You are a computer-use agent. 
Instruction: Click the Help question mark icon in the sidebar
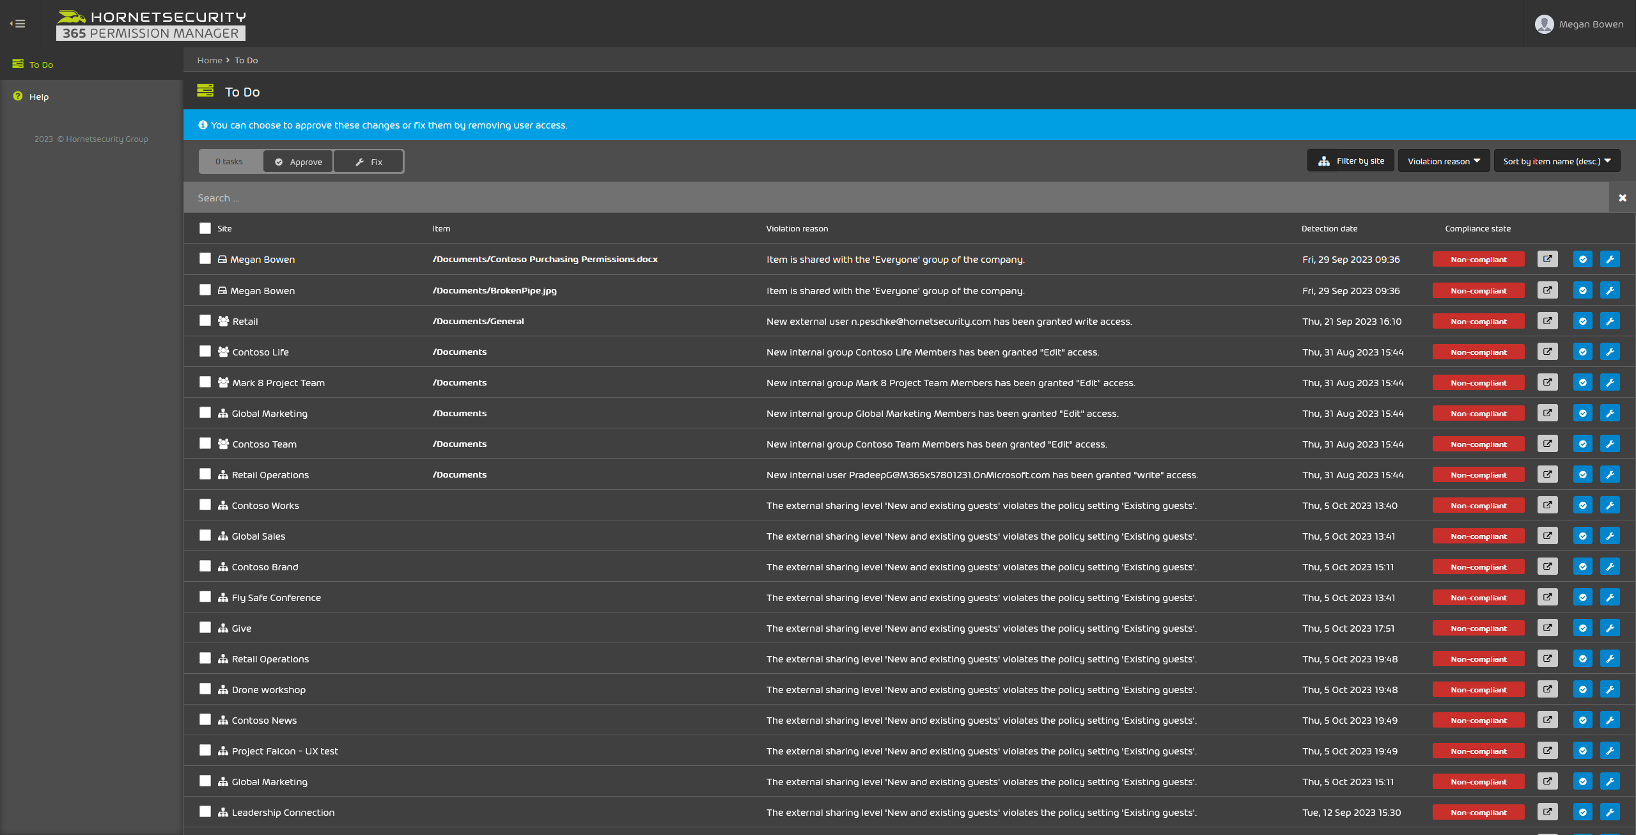click(18, 96)
